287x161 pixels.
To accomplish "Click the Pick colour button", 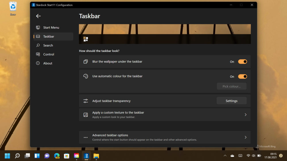I will [232, 86].
